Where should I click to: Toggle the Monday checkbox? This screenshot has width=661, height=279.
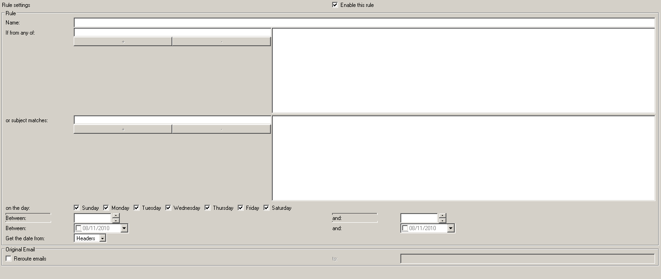106,208
